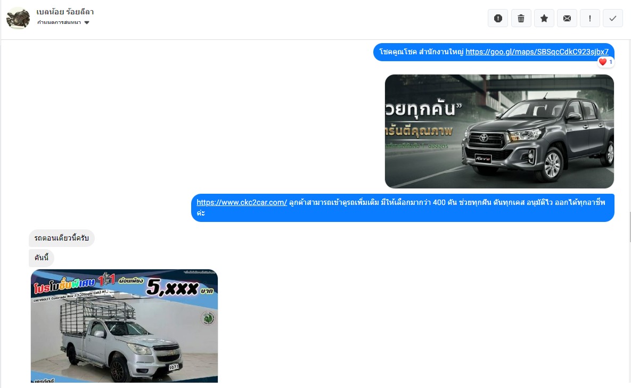Click the chat vertical scrollbar
Screen dimensions: 631x388
(x=629, y=227)
